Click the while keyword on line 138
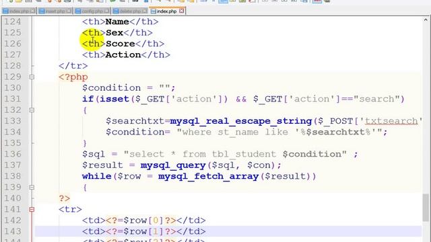Image resolution: width=431 pixels, height=242 pixels. point(97,176)
